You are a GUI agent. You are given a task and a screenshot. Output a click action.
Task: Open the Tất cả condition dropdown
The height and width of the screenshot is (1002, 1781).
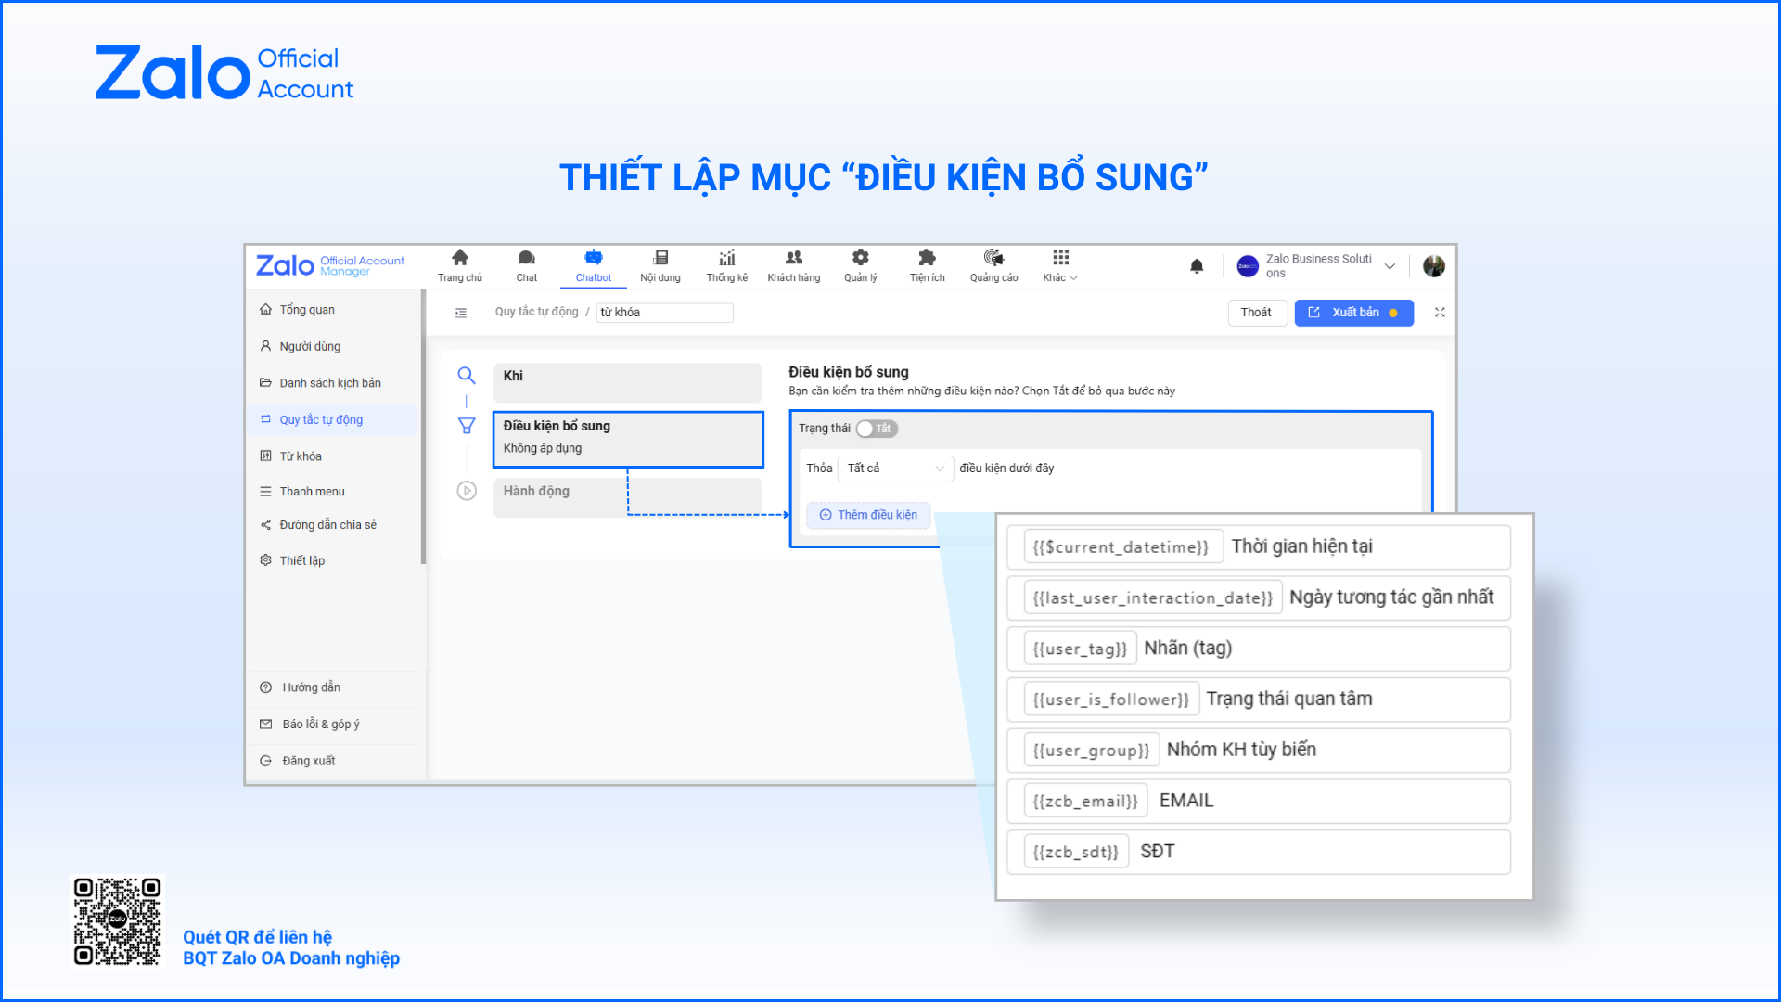(894, 469)
